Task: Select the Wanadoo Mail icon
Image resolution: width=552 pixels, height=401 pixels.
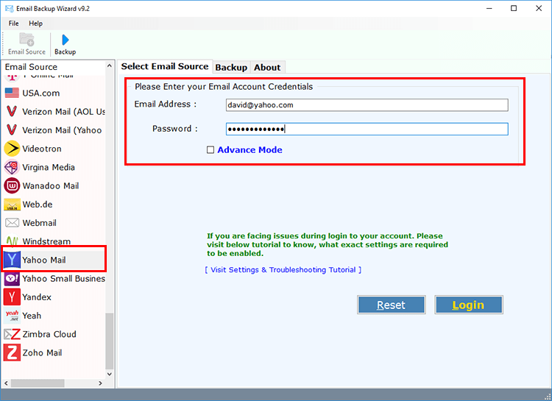Action: pos(12,185)
